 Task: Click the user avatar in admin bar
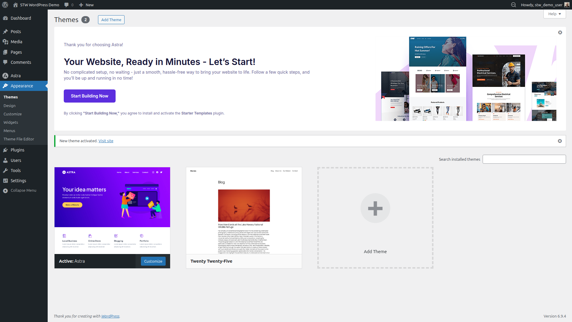pos(567,5)
